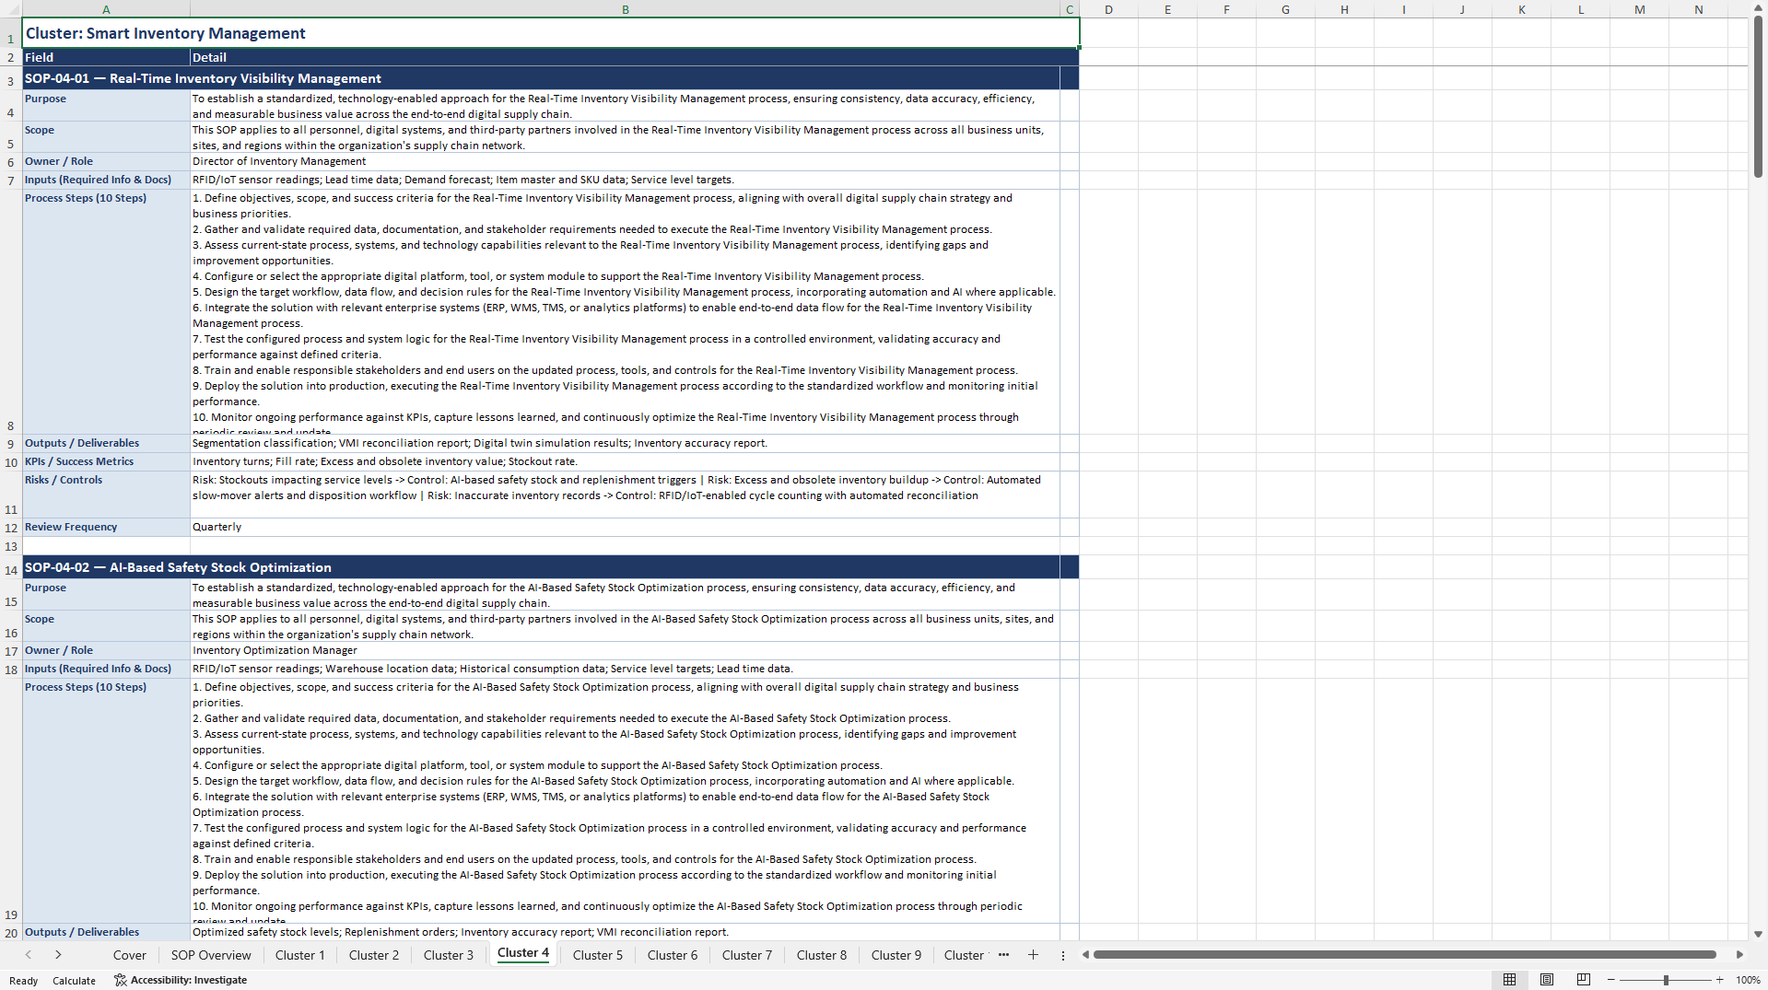Image resolution: width=1768 pixels, height=990 pixels.
Task: Select the Cluster: Smart Inventory Management title cell
Action: point(551,33)
